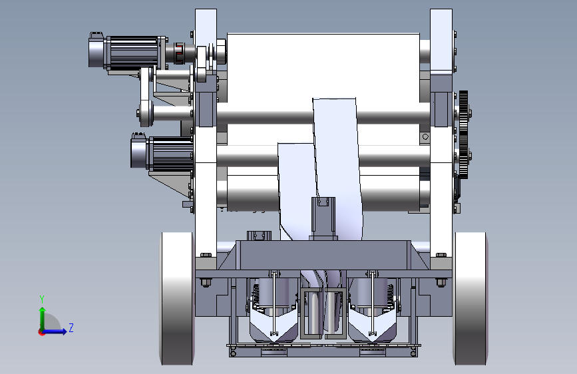Screen dimensions: 577x374
Task: Select the upper servo motor on the model
Action: click(127, 52)
